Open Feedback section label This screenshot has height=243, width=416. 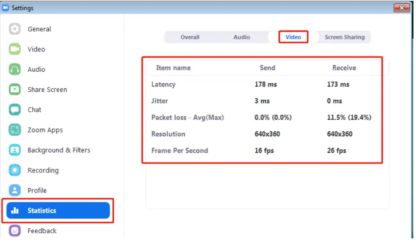(42, 231)
